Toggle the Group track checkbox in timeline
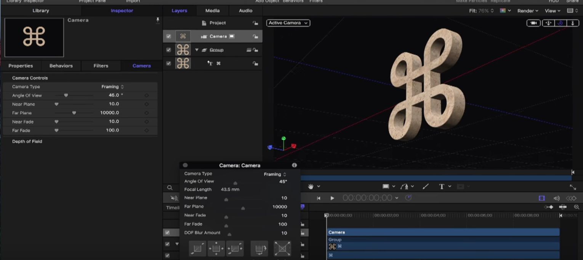The width and height of the screenshot is (583, 260). coord(167,244)
